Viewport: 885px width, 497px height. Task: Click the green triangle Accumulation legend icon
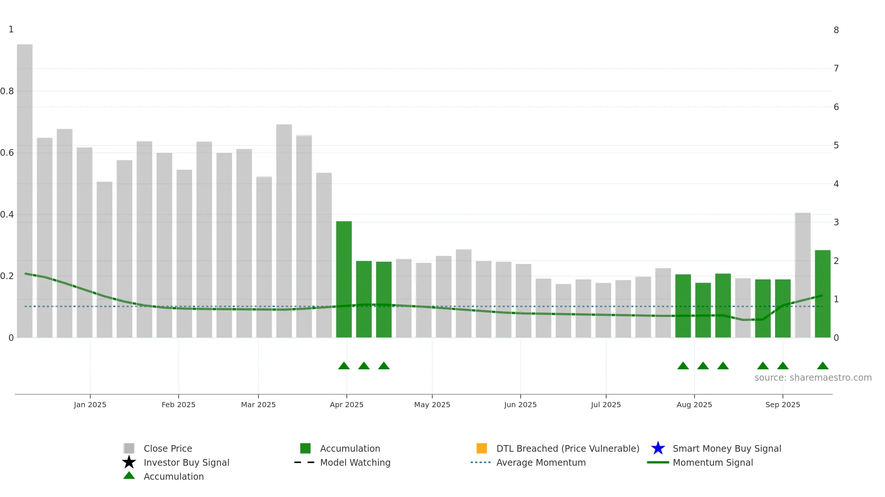[129, 475]
